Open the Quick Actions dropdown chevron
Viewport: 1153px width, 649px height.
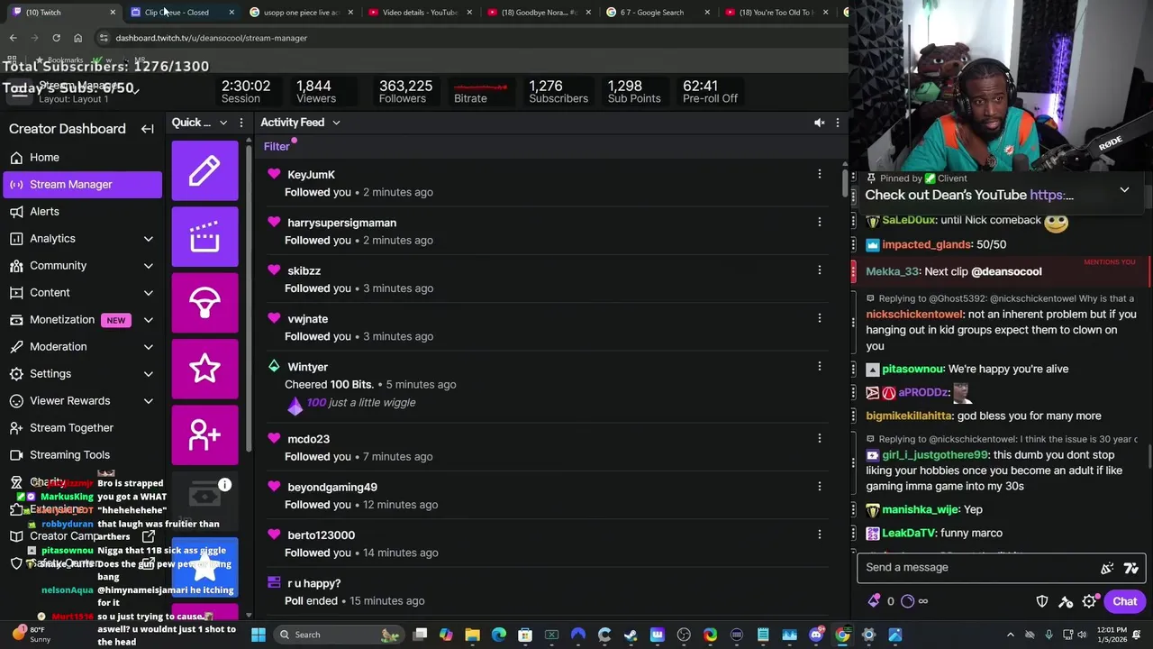coord(223,123)
